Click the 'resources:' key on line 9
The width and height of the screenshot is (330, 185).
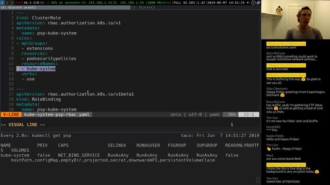tap(35, 53)
